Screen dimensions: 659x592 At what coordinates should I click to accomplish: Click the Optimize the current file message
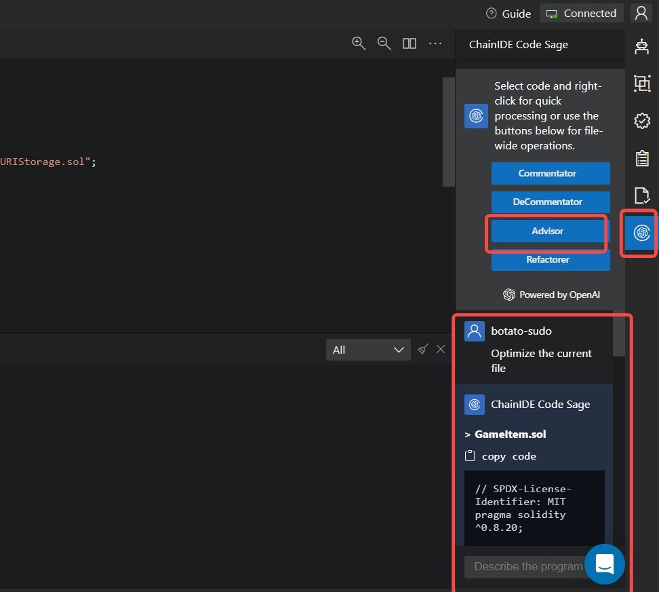541,361
